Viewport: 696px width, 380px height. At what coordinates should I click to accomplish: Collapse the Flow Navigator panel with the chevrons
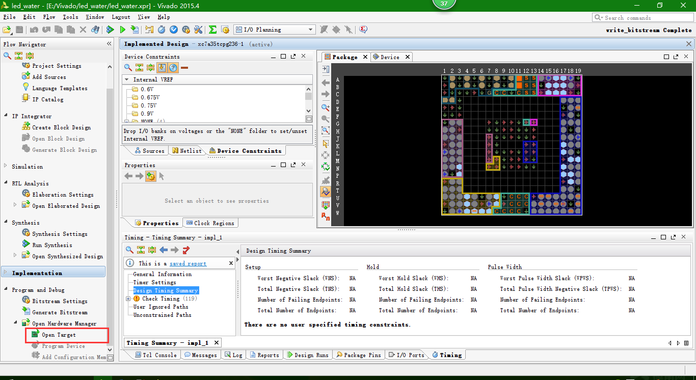point(109,44)
